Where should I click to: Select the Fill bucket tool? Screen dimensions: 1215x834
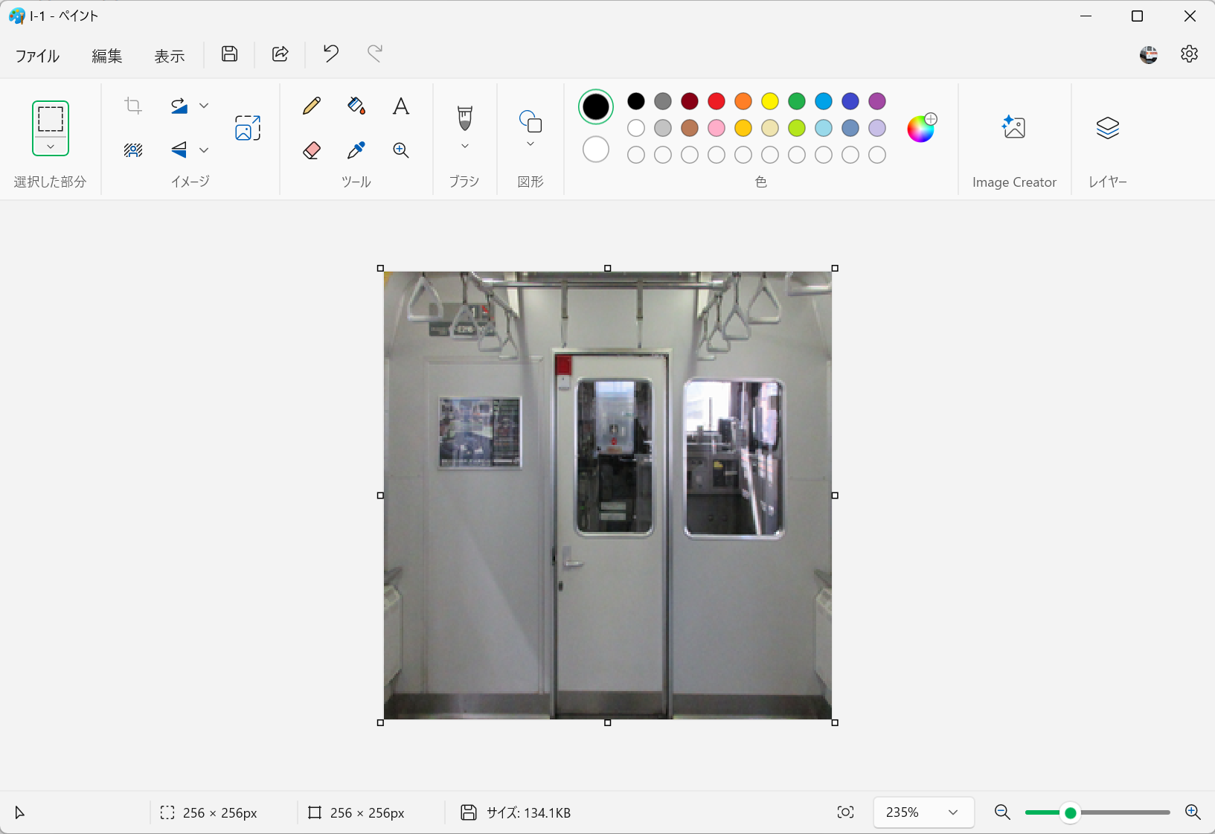click(356, 106)
